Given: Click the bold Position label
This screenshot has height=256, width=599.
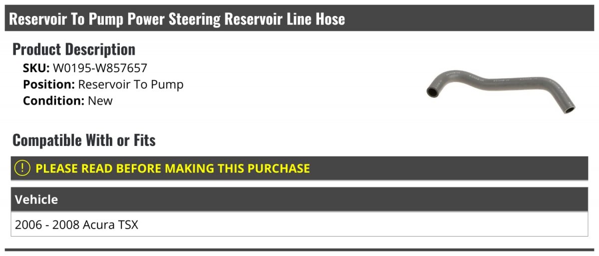Looking at the screenshot, I should [x=49, y=85].
